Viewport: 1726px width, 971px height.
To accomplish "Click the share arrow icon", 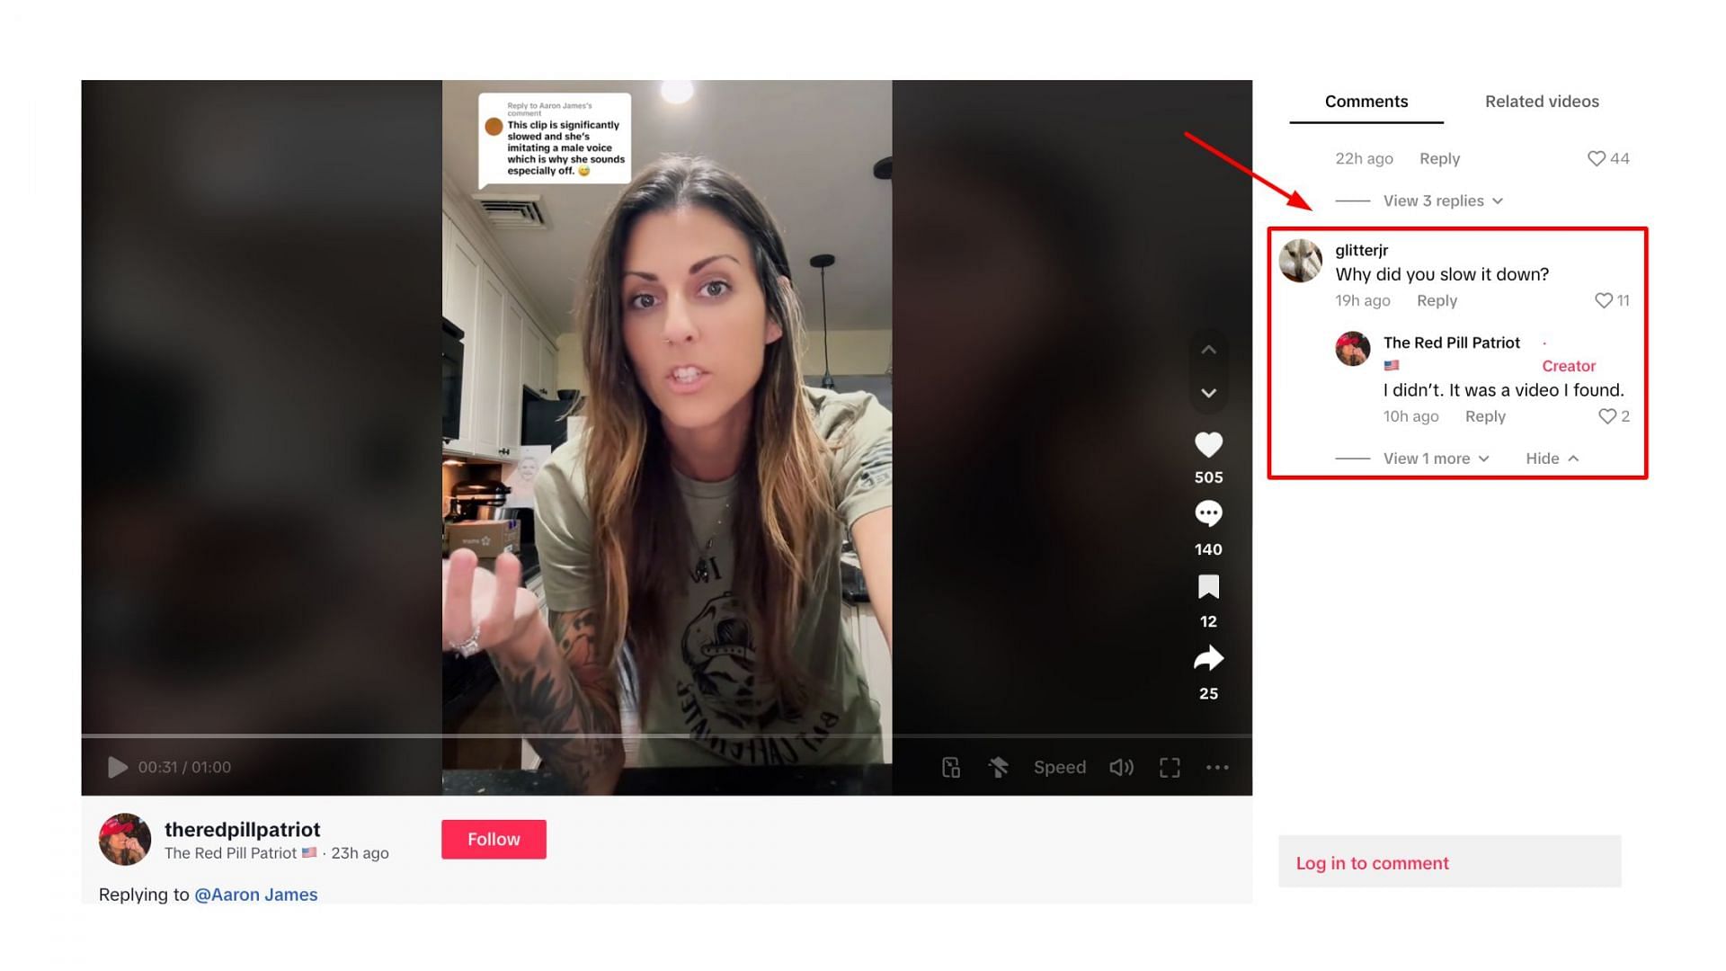I will [1209, 658].
